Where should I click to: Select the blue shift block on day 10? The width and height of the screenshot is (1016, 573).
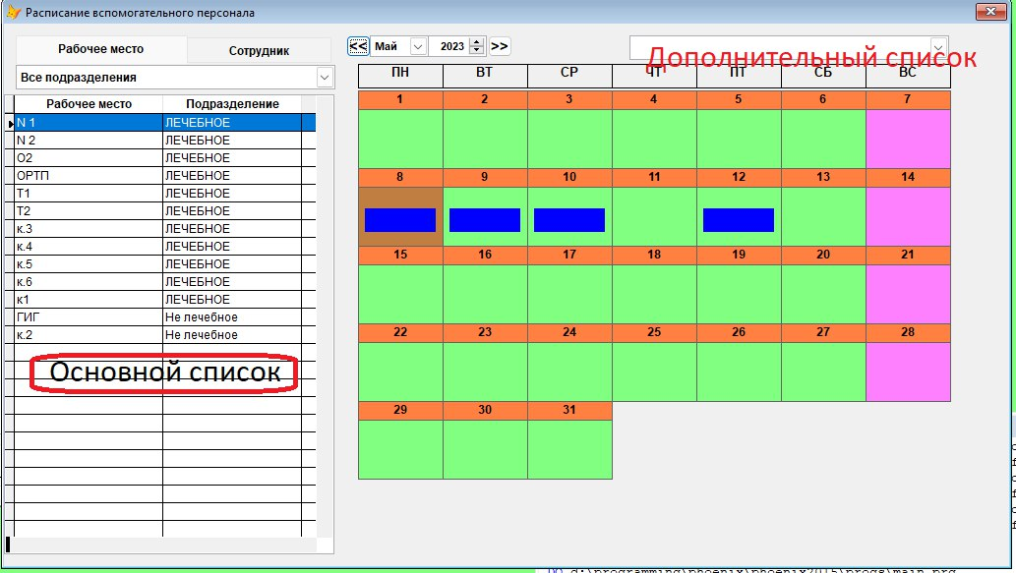coord(568,220)
